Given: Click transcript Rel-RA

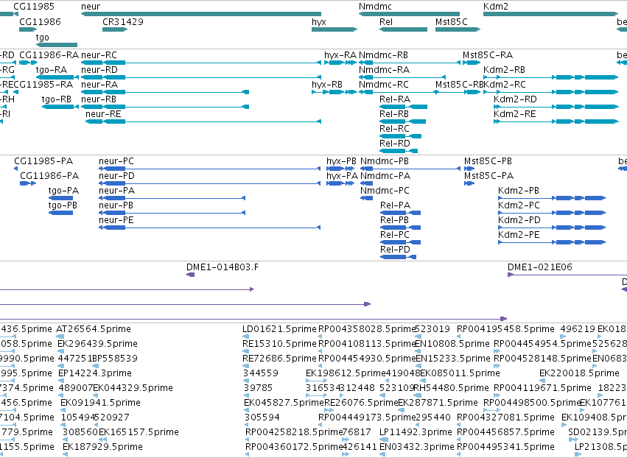Looking at the screenshot, I should 395,99.
